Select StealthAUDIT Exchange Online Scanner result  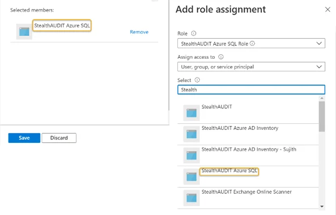point(248,198)
